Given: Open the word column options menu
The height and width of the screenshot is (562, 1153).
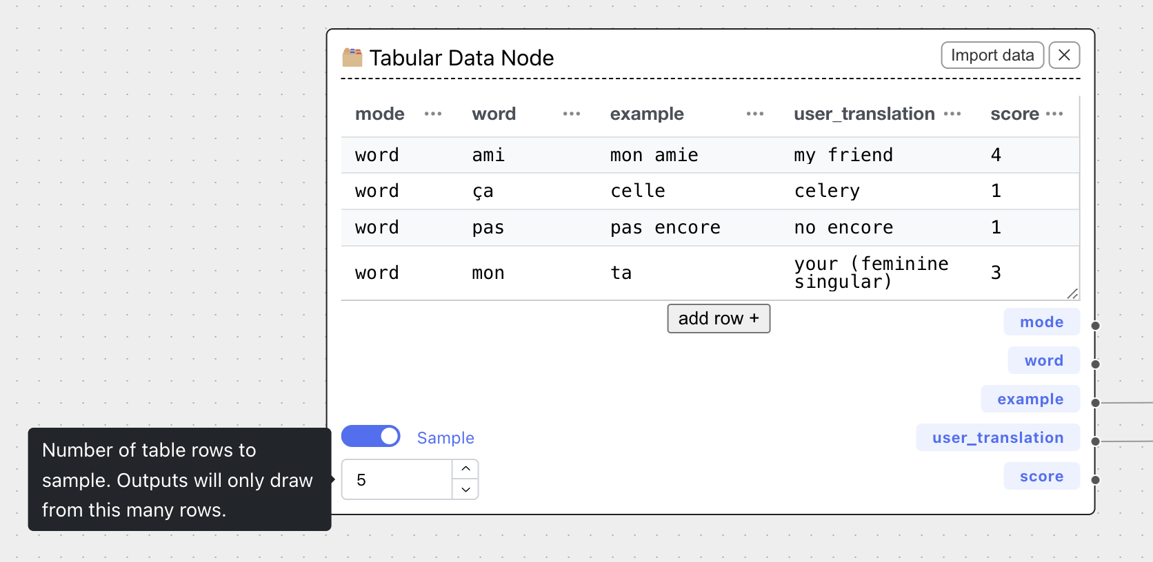Looking at the screenshot, I should tap(572, 114).
